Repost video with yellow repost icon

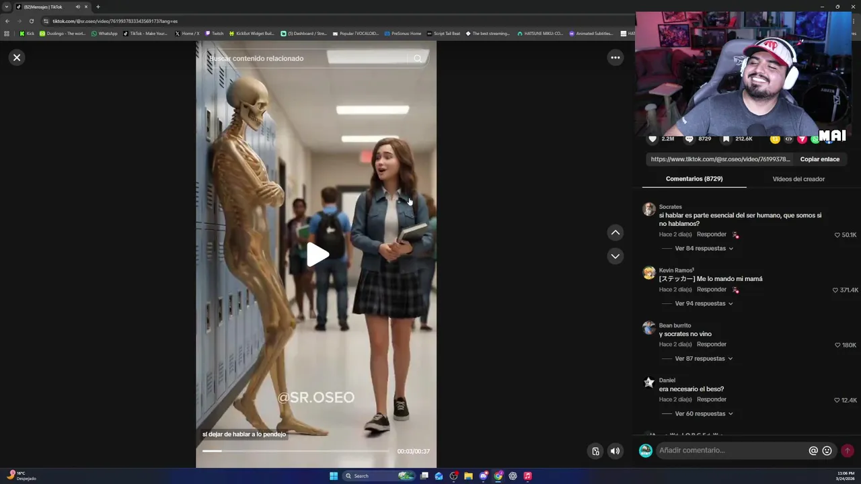click(x=775, y=139)
